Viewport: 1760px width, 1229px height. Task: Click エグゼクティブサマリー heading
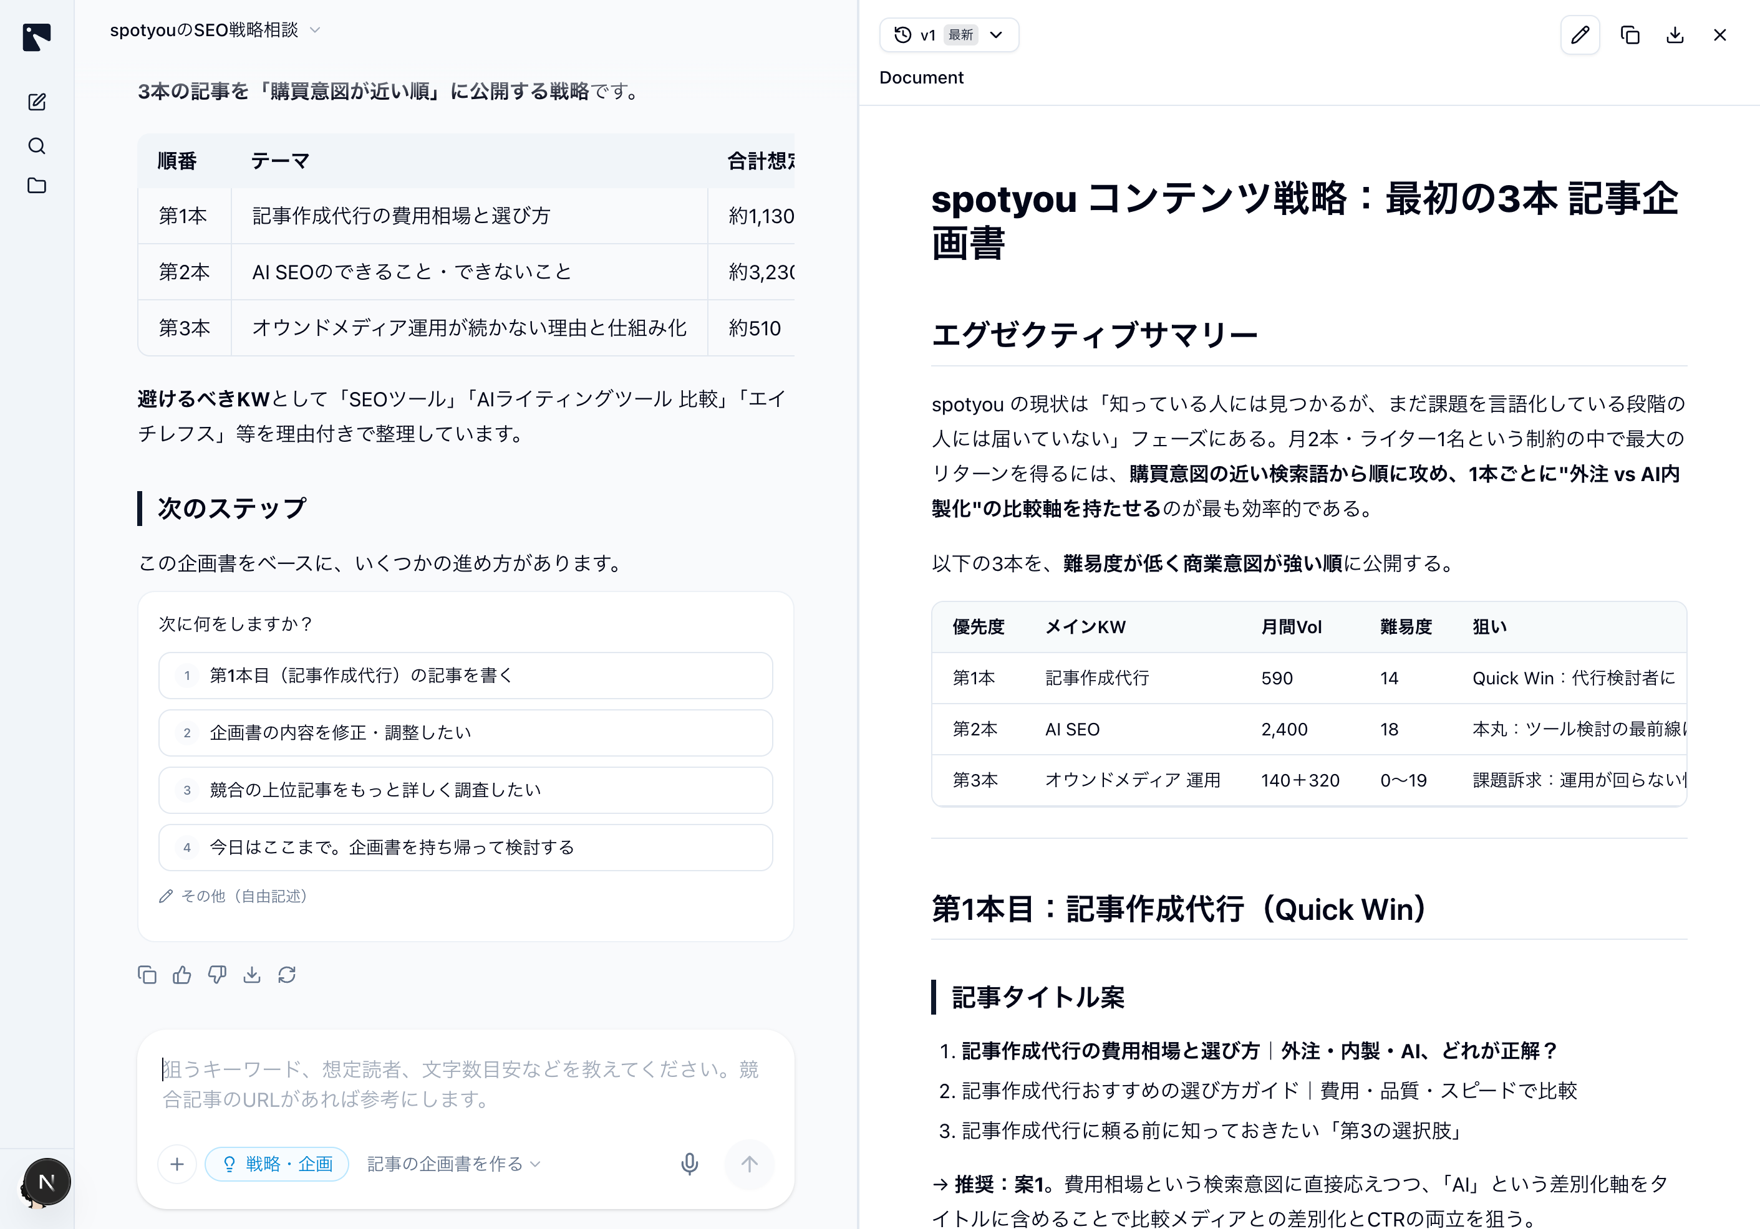click(1095, 335)
